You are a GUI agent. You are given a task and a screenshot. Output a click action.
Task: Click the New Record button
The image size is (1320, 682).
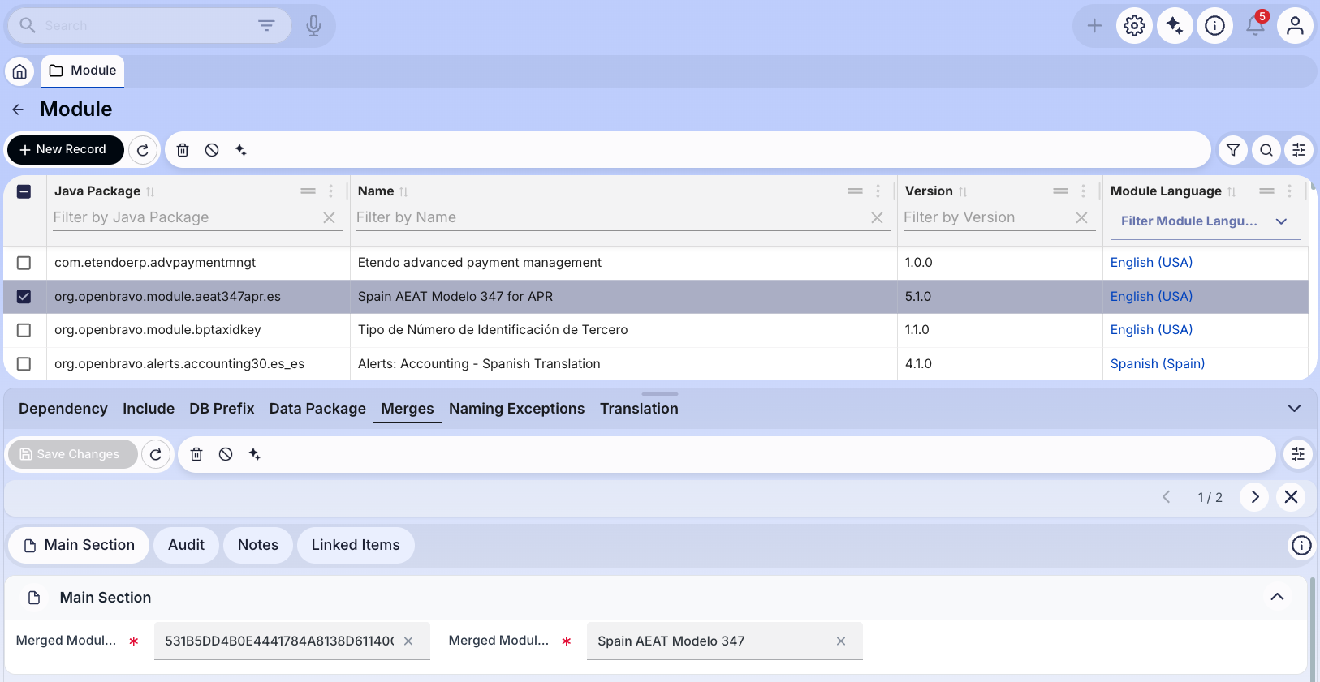[x=65, y=150]
